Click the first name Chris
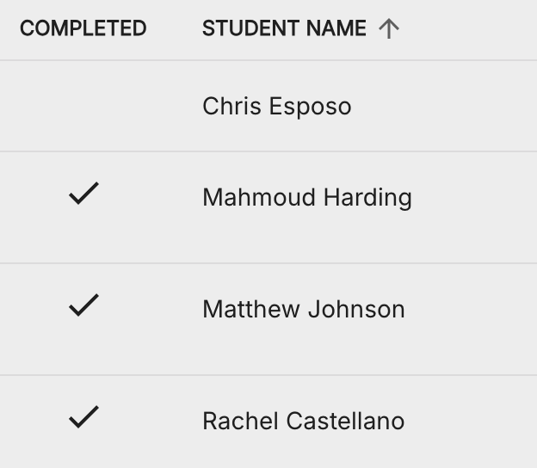Screen dimensions: 537x468 tap(231, 106)
